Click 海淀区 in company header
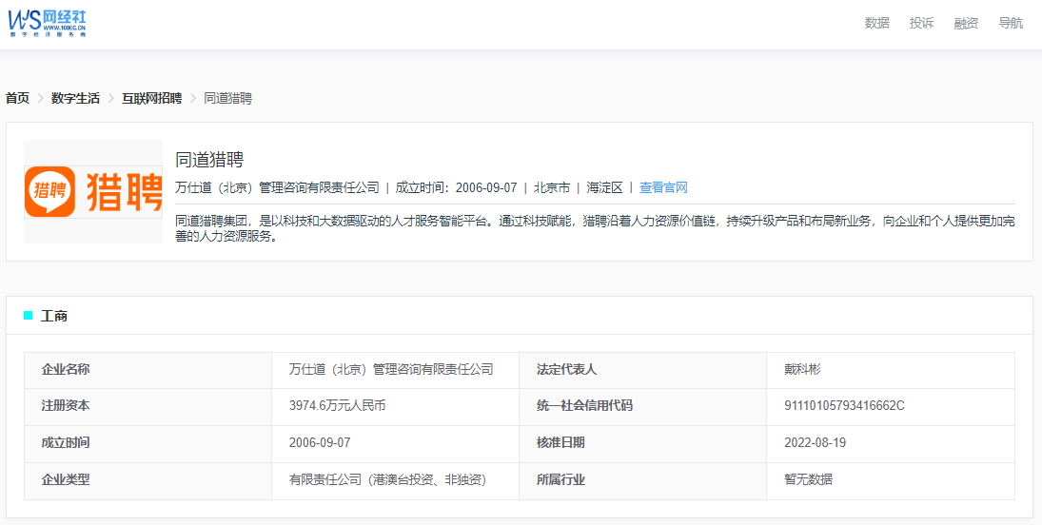Image resolution: width=1042 pixels, height=525 pixels. click(x=604, y=187)
